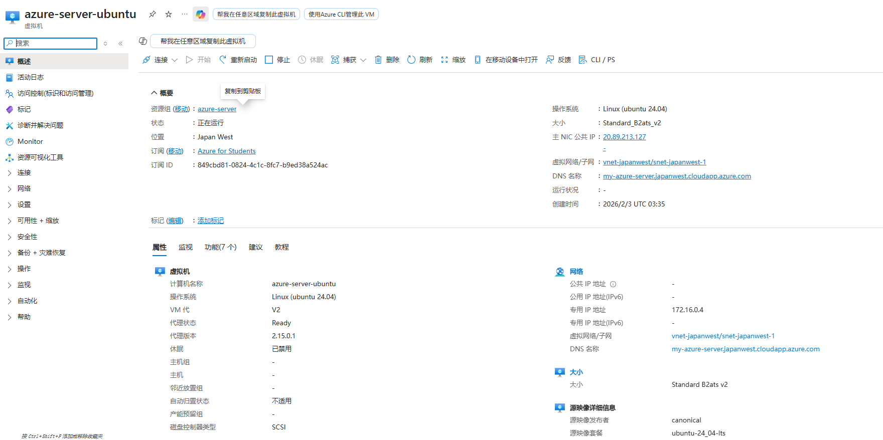Viewport: 883px width, 440px height.
Task: Click the 编辑 link beside 标记
Action: tap(175, 221)
